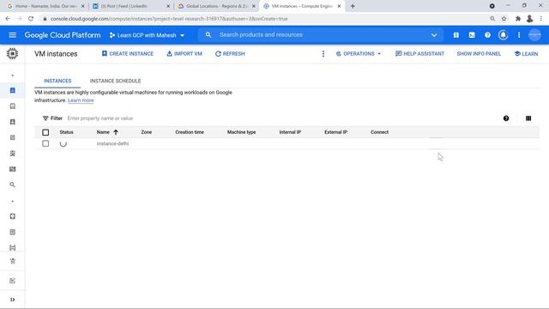The image size is (549, 309).
Task: Click the Creation time column header
Action: (x=190, y=132)
